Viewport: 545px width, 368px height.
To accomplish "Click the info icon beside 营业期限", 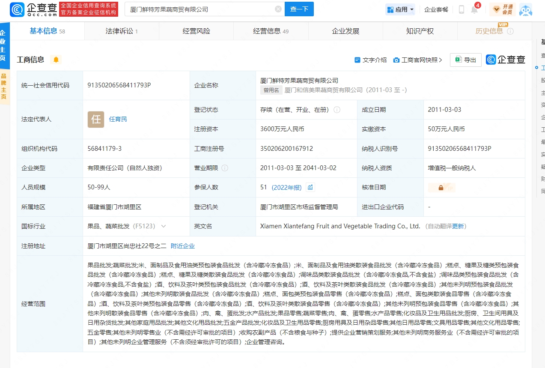I will tap(225, 168).
